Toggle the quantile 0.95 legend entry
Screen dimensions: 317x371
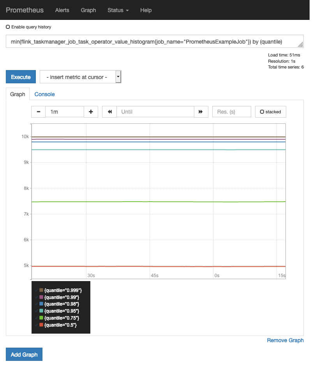(62, 311)
